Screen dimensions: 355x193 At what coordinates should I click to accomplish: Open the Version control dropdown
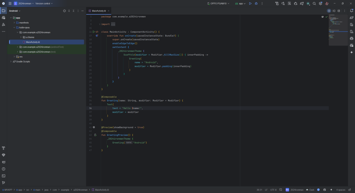pos(44,3)
